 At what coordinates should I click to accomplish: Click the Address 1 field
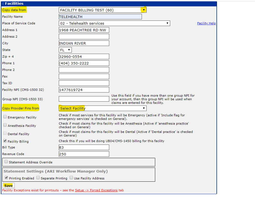[x=84, y=30]
